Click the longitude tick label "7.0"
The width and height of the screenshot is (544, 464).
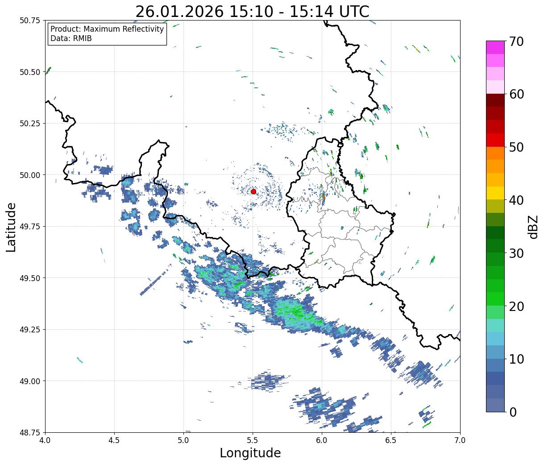point(460,440)
